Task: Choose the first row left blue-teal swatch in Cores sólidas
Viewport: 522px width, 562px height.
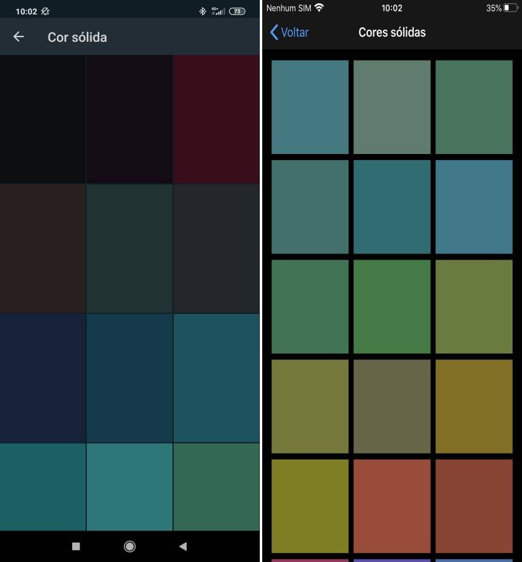Action: [x=310, y=107]
